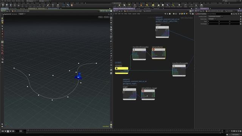
Task: Click the Sky Light shelf tool
Action: 158,6
